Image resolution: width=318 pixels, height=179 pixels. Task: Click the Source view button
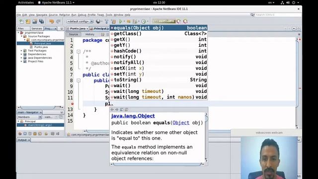[x=73, y=34]
